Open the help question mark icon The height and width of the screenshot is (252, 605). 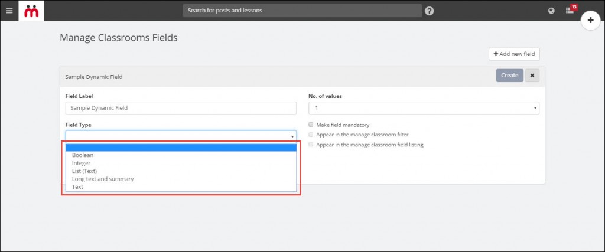430,11
